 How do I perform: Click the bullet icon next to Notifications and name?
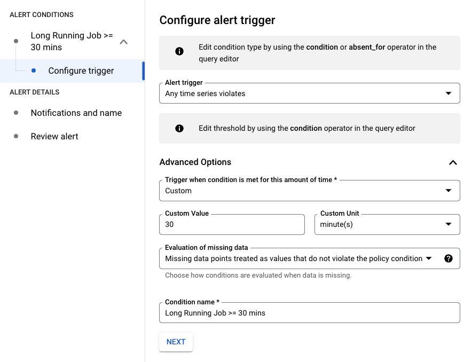coord(16,113)
